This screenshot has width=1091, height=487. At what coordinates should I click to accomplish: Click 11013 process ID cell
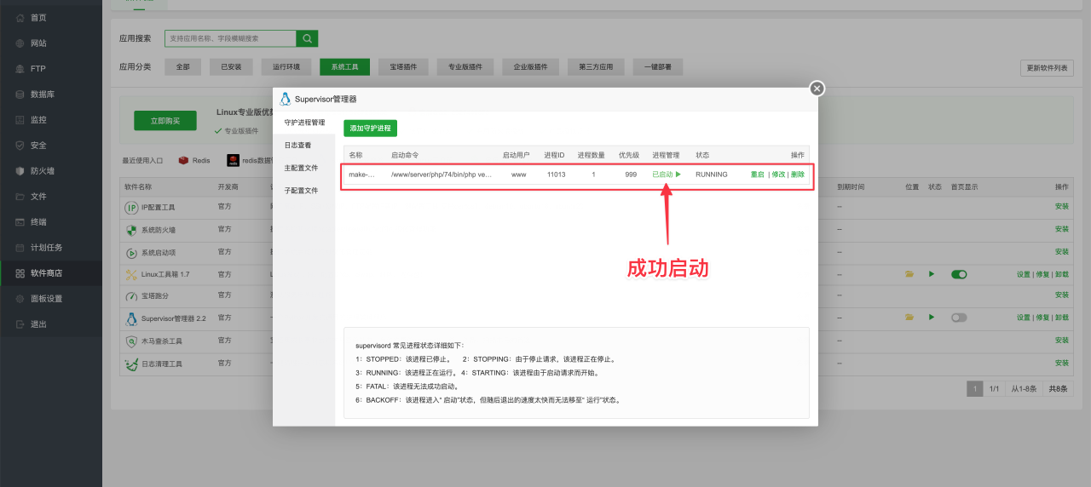[x=556, y=175]
